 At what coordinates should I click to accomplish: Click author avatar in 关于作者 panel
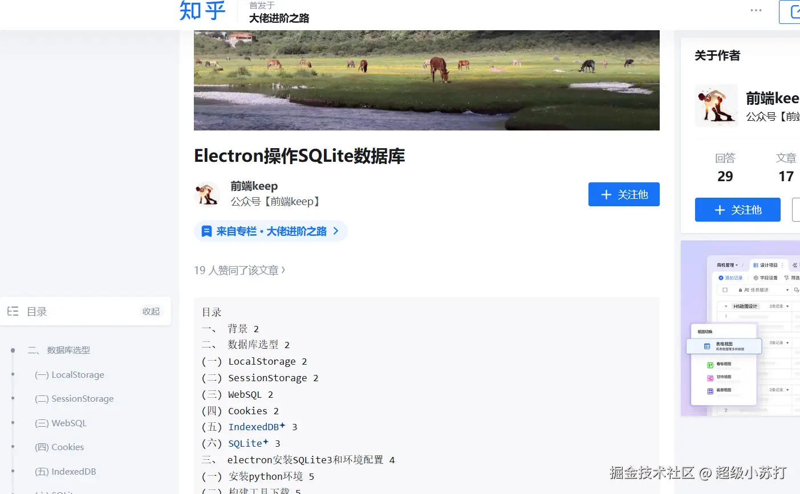point(716,105)
